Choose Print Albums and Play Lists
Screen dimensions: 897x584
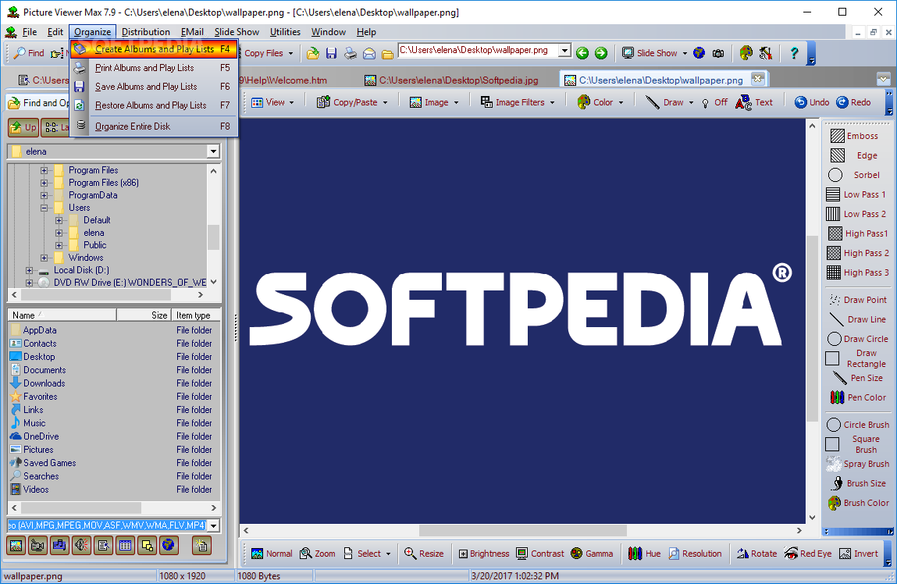[x=154, y=68]
